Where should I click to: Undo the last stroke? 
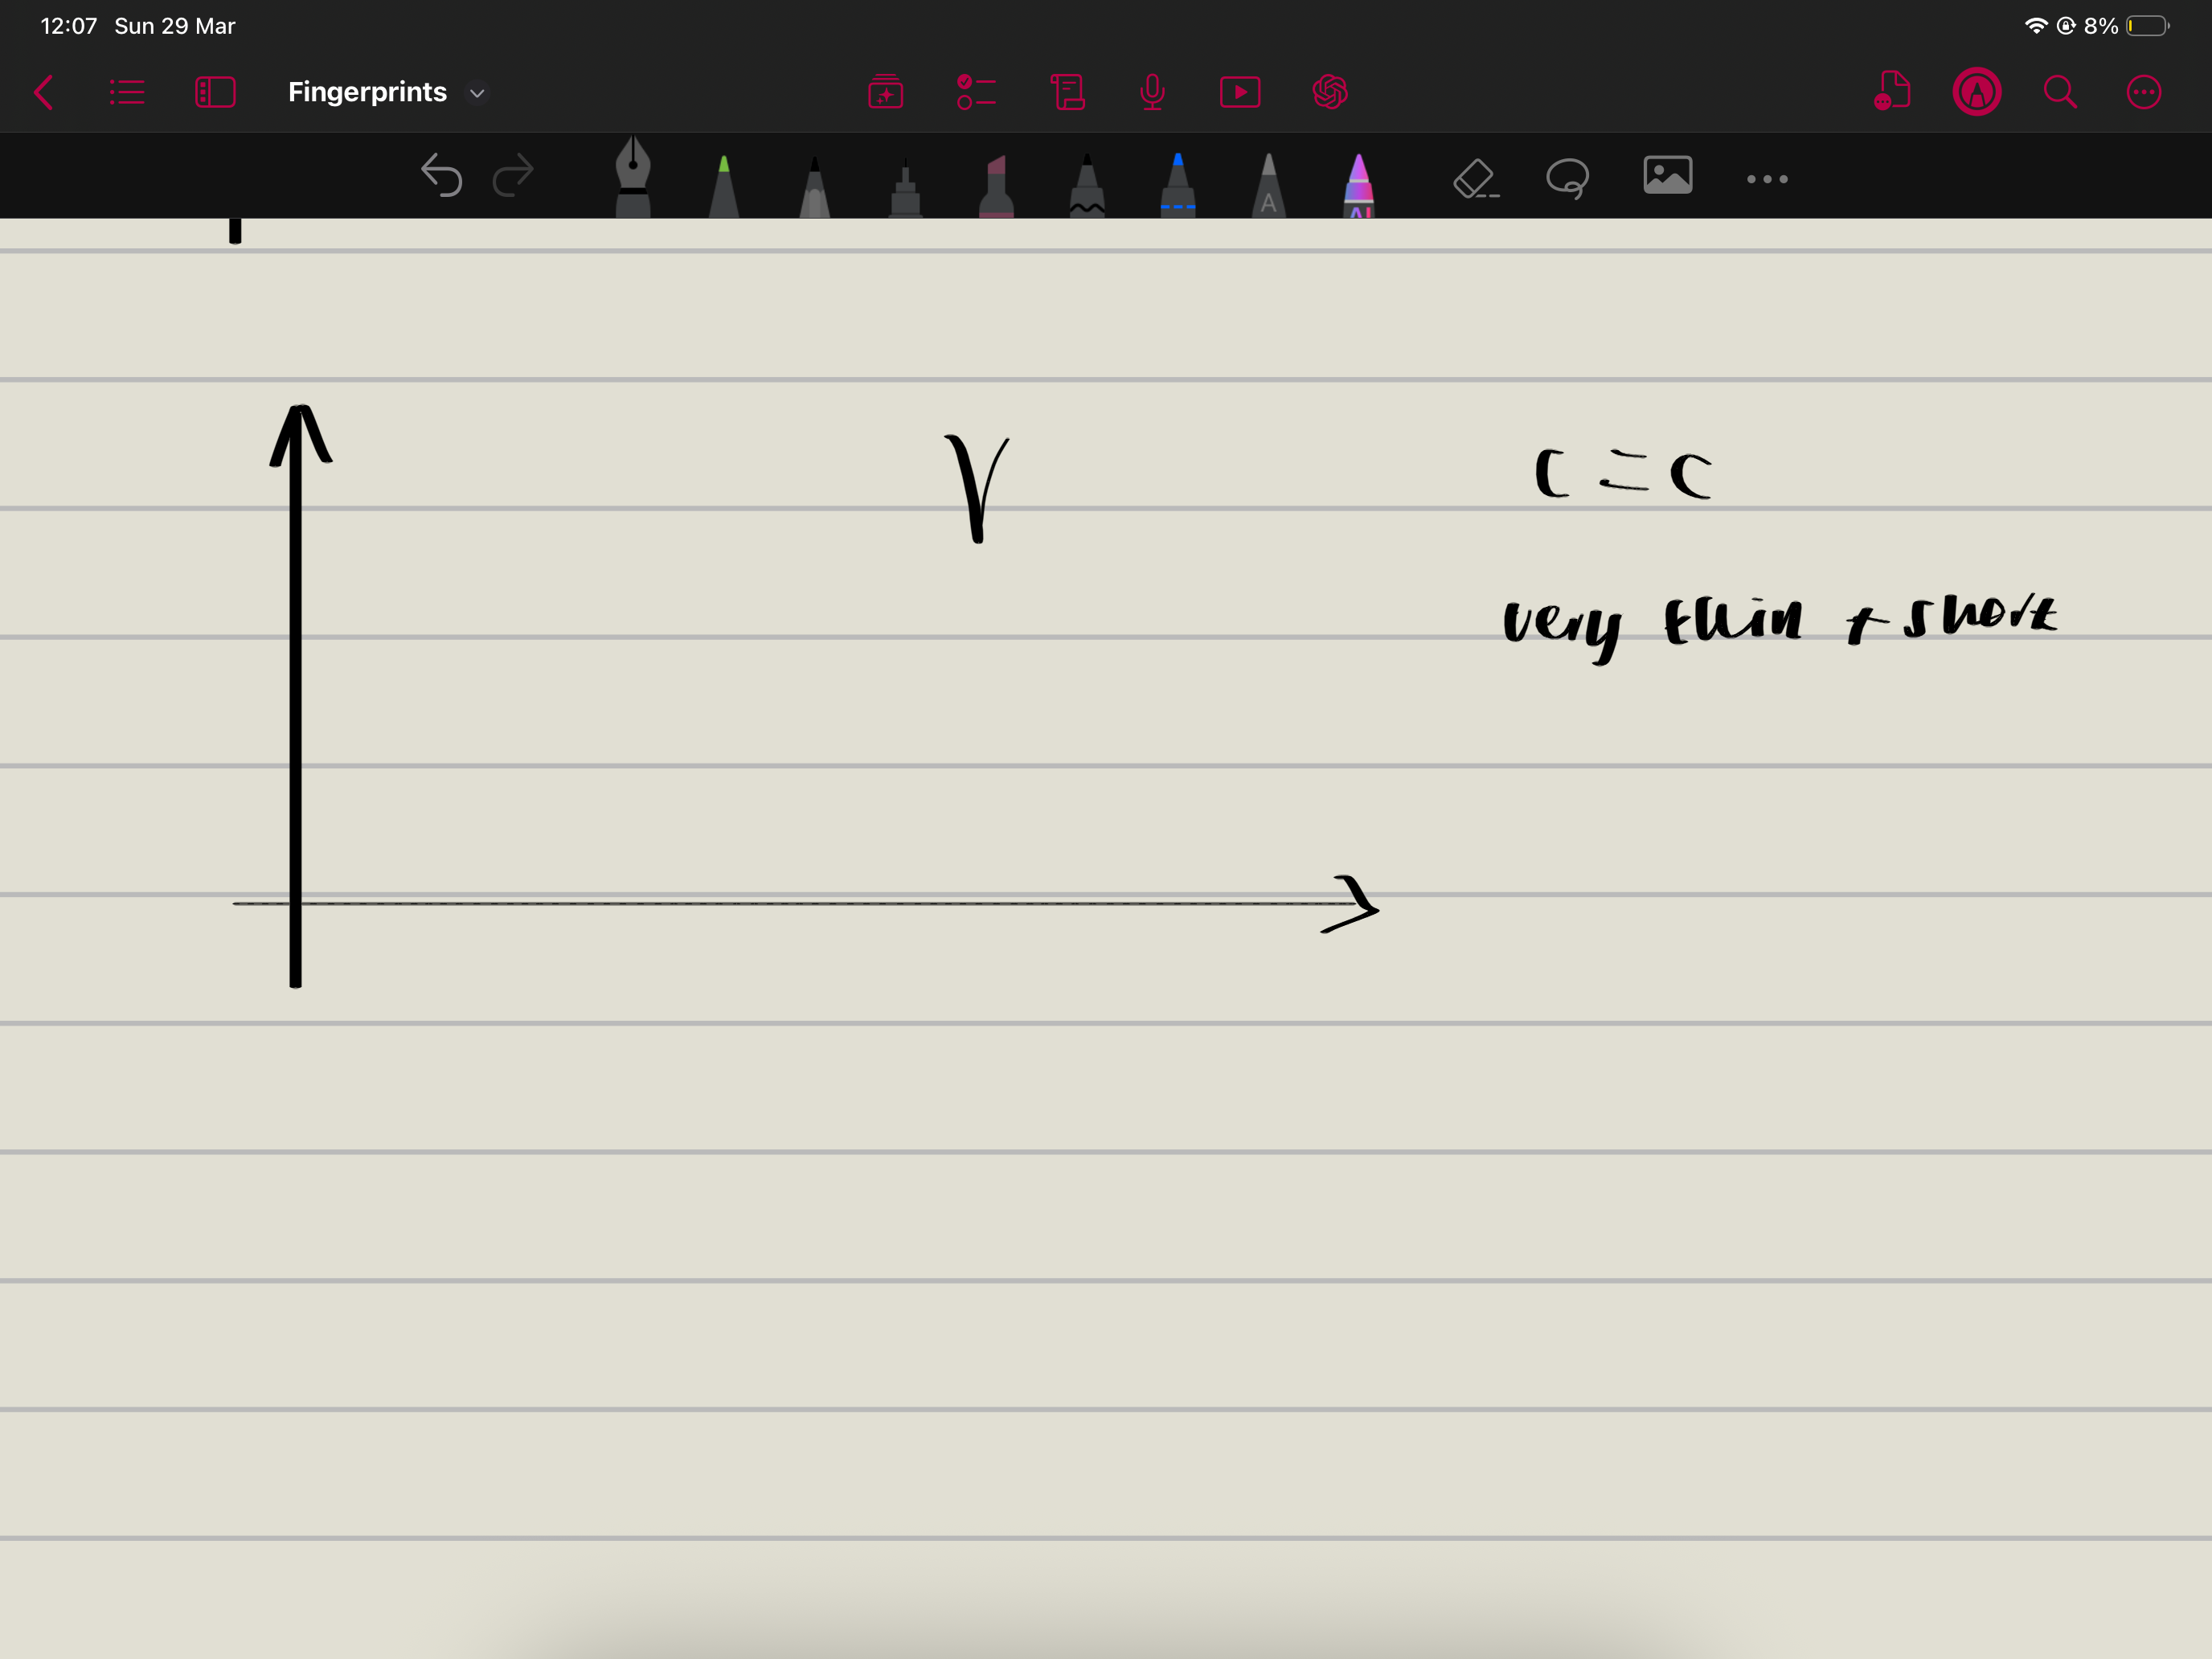point(441,176)
